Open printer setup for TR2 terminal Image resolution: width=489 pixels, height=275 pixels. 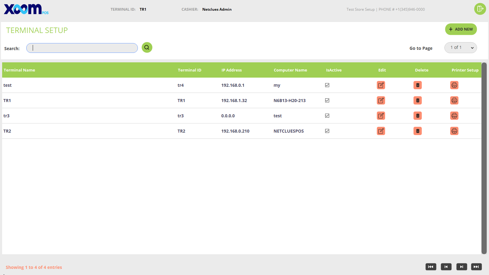click(454, 131)
